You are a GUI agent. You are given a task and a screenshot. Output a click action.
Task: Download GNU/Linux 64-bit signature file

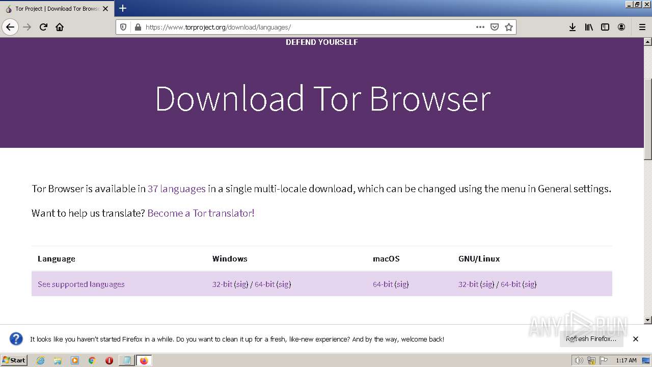coord(530,284)
